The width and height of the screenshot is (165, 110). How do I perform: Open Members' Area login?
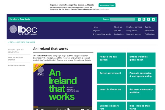20,19
